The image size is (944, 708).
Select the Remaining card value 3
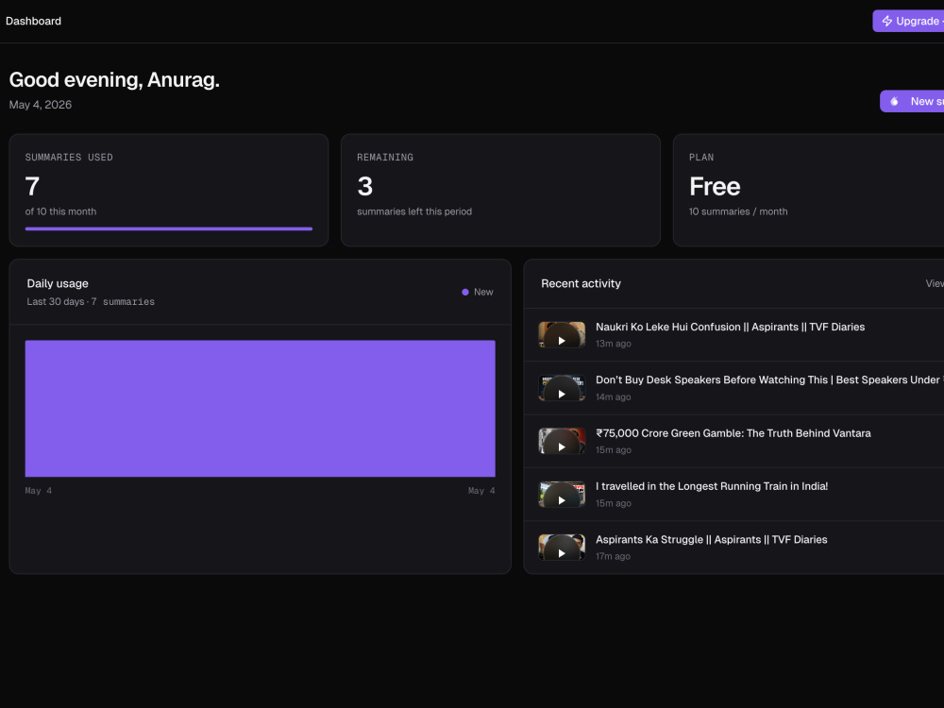364,187
